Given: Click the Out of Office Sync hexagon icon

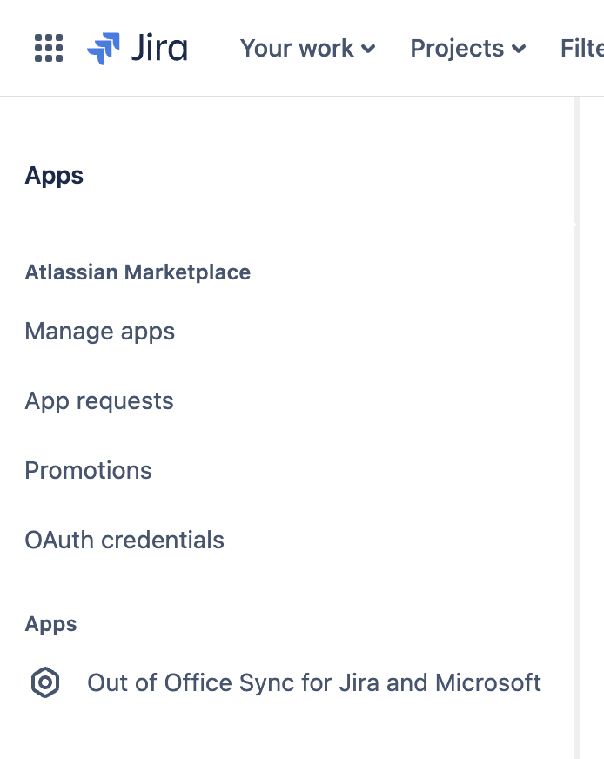Looking at the screenshot, I should pyautogui.click(x=45, y=682).
